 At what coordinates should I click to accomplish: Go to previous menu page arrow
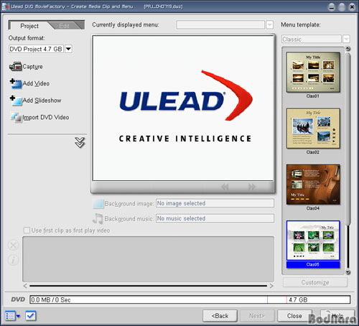(225, 187)
